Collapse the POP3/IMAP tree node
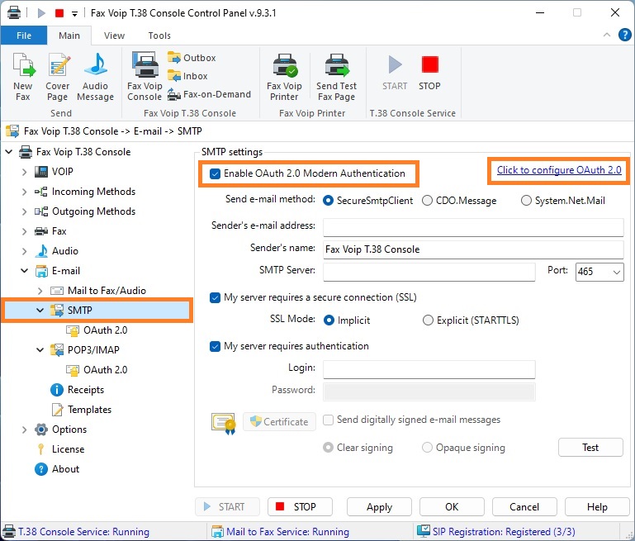This screenshot has width=635, height=541. coord(40,350)
